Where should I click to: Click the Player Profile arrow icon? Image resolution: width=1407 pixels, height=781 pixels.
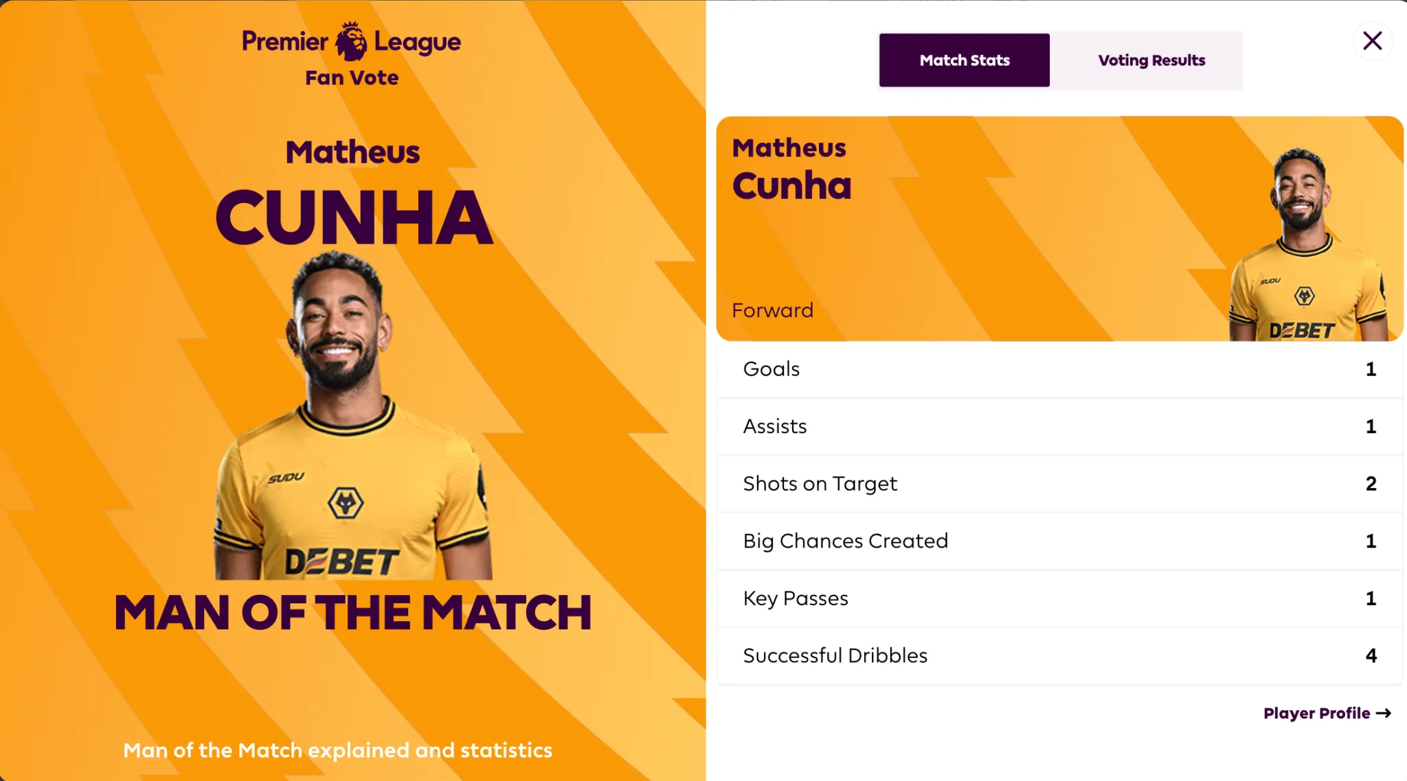(1384, 713)
